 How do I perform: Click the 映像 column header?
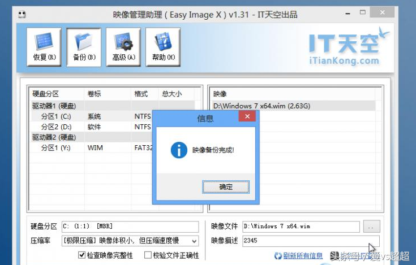point(294,94)
